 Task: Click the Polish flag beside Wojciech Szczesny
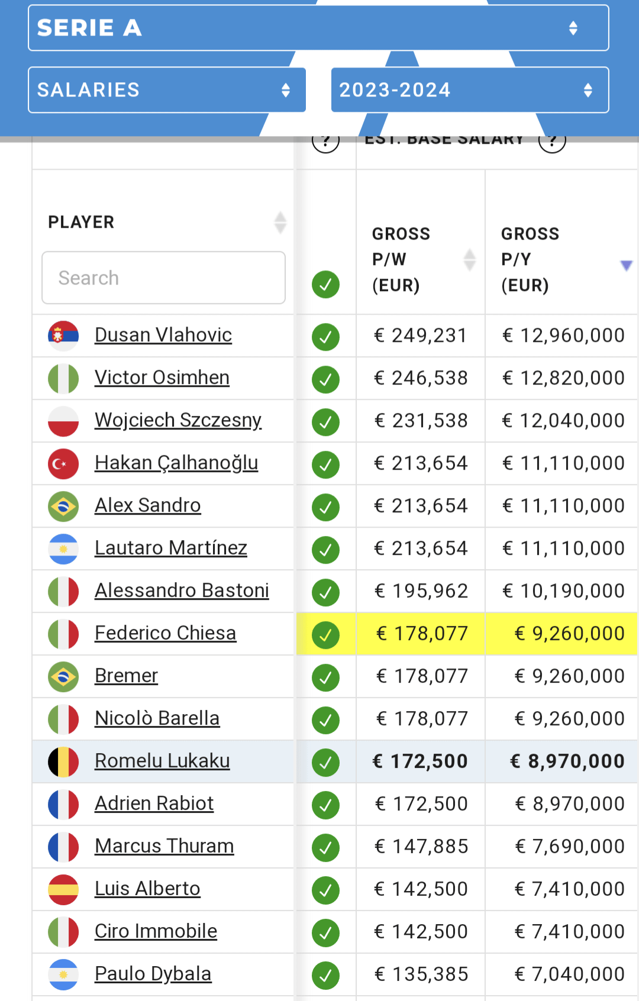point(63,421)
